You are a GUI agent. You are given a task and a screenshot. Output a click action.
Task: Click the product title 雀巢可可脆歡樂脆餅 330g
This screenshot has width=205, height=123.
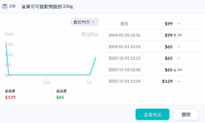click(47, 6)
